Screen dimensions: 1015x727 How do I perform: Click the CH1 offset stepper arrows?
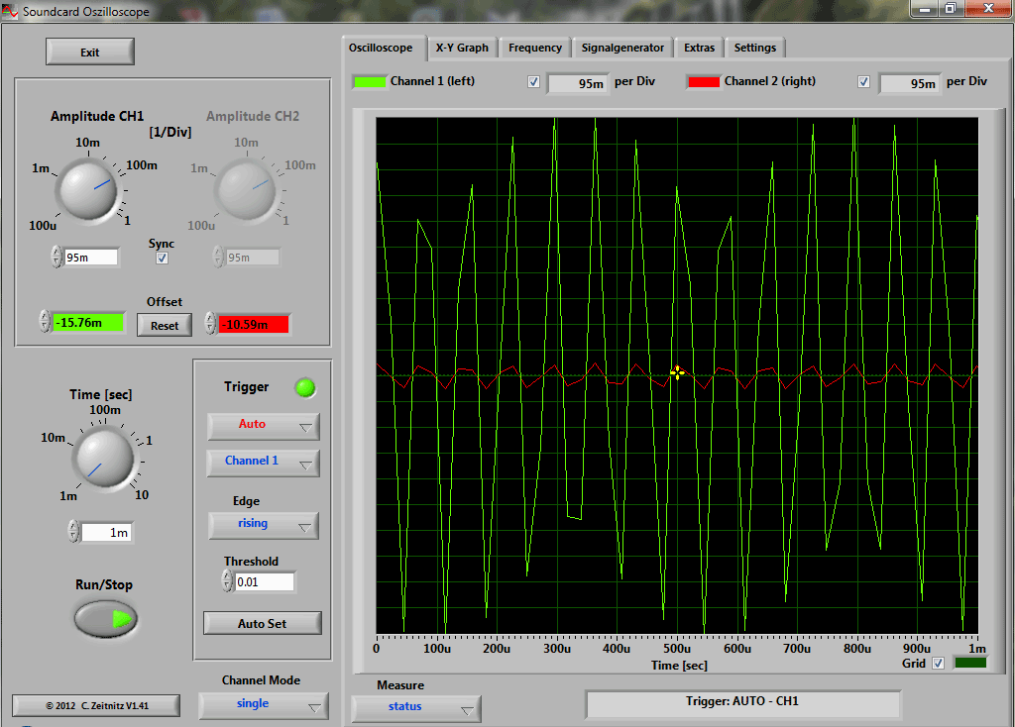44,322
